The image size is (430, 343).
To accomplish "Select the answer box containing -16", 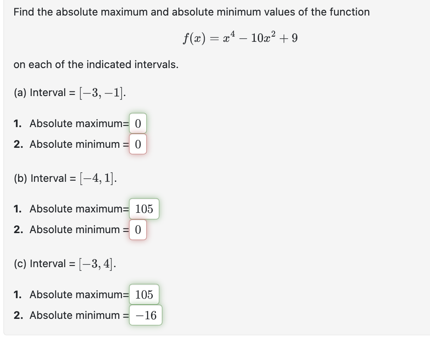I will coord(145,315).
